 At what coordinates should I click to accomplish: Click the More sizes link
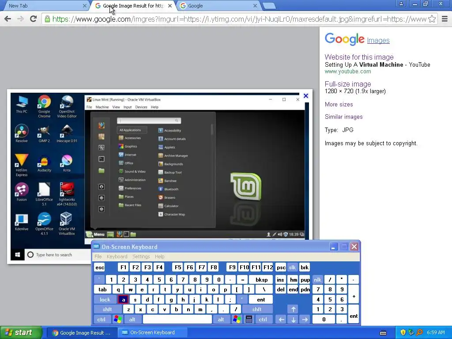(339, 104)
